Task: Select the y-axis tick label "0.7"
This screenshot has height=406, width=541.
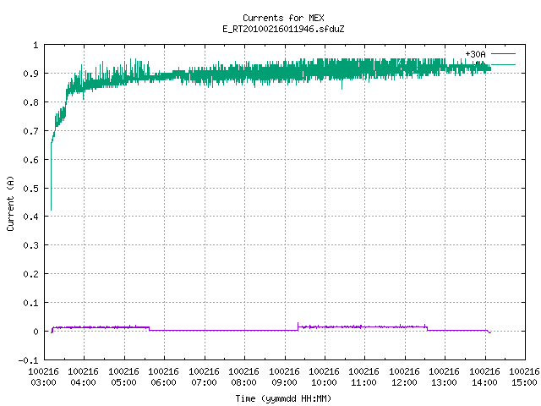Action: tap(31, 131)
